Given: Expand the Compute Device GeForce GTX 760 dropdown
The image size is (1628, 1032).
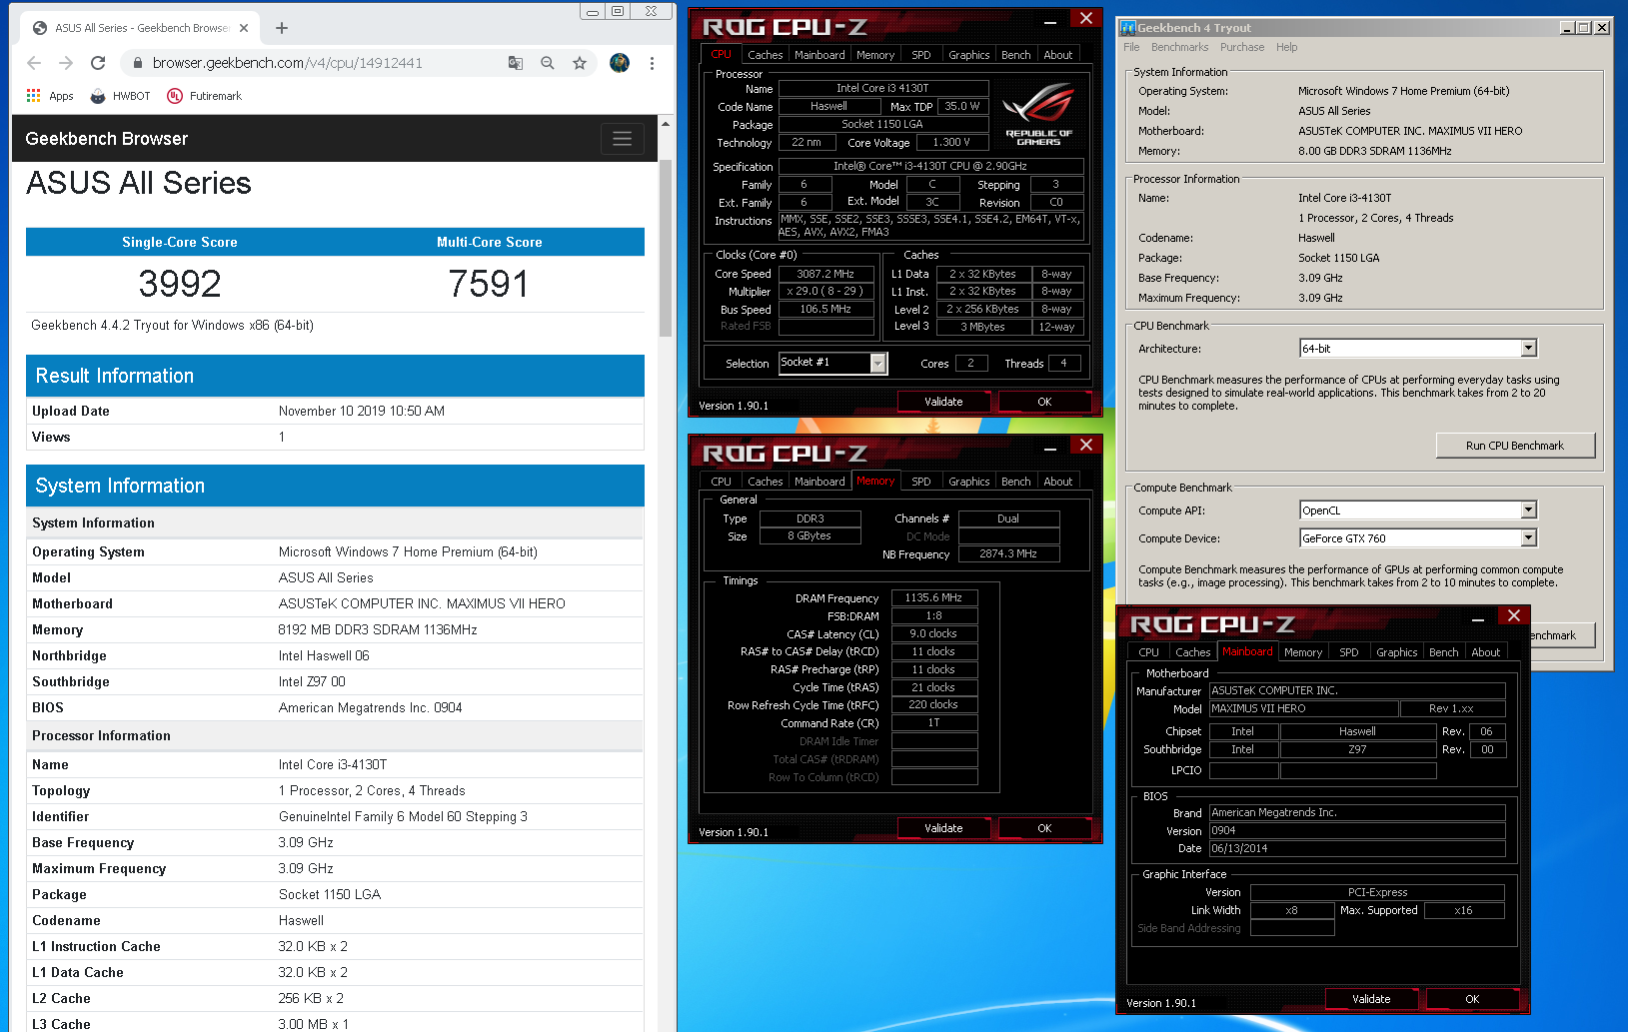Looking at the screenshot, I should click(1528, 537).
